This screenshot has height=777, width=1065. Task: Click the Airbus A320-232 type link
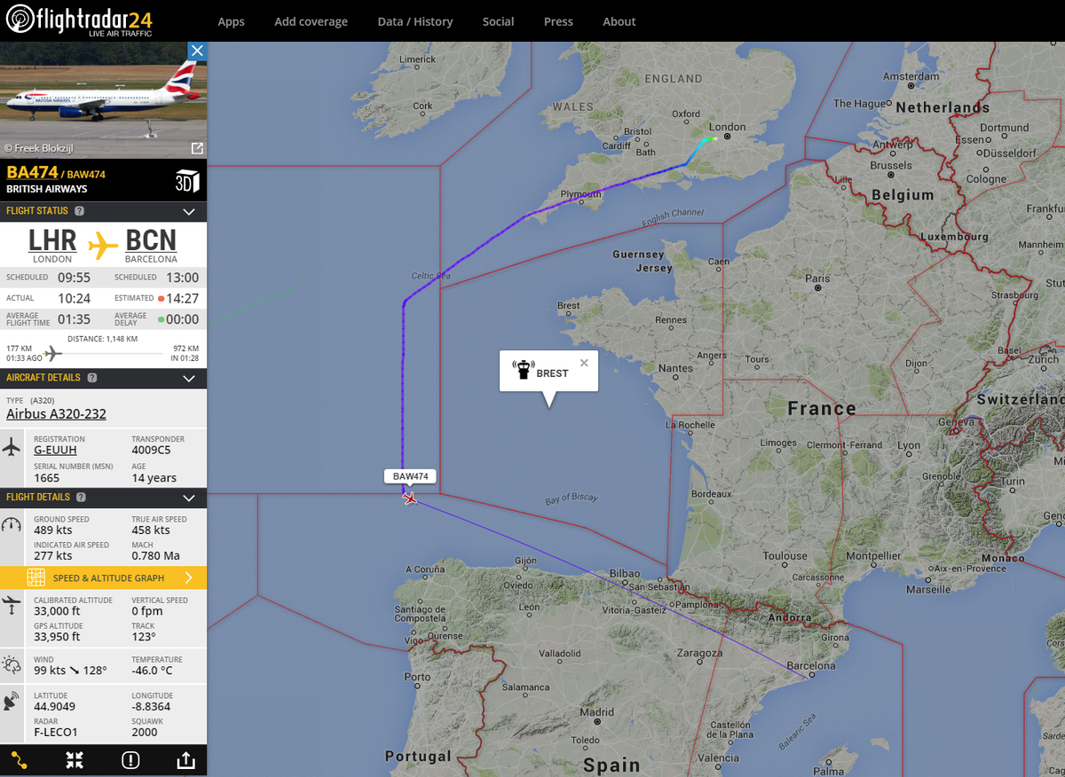56,414
